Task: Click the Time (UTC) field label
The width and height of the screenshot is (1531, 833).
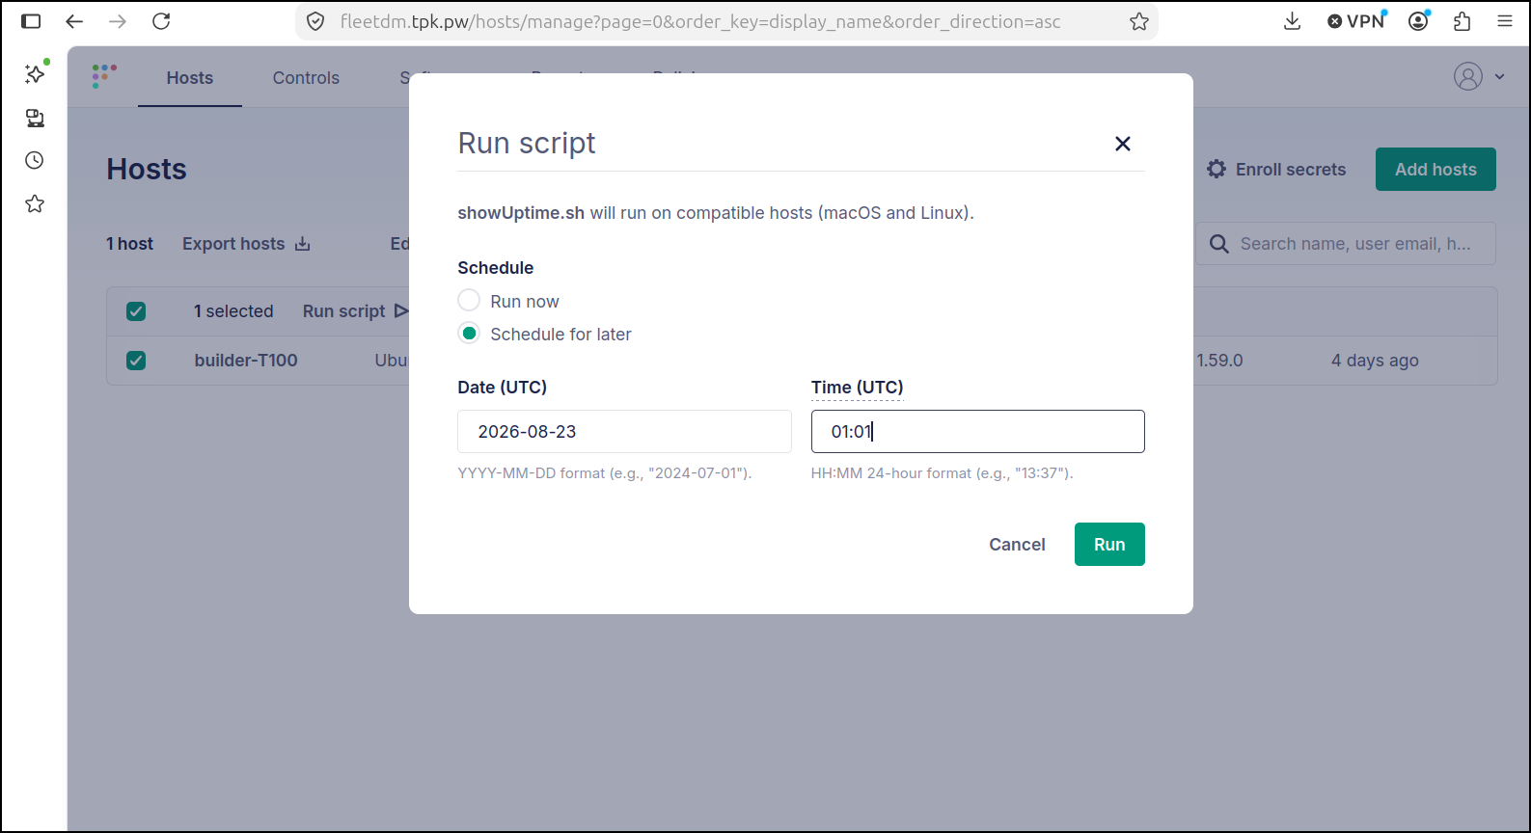Action: pos(857,388)
